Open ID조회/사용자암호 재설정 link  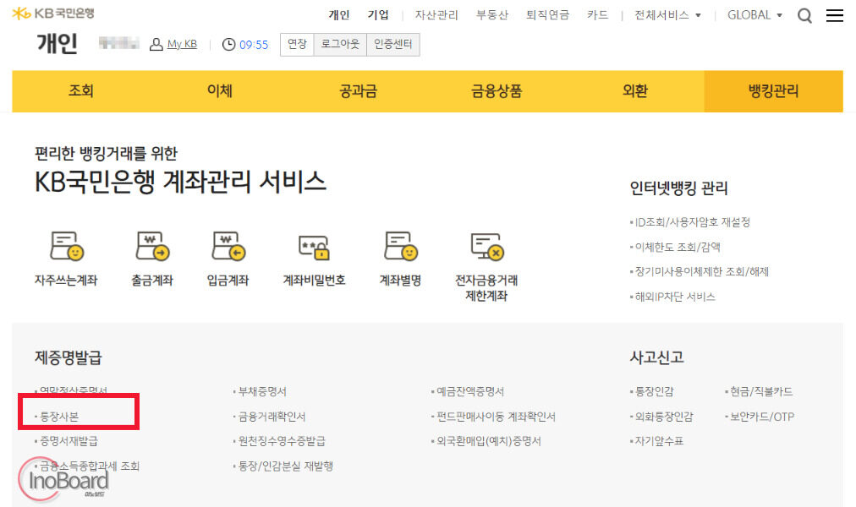692,222
